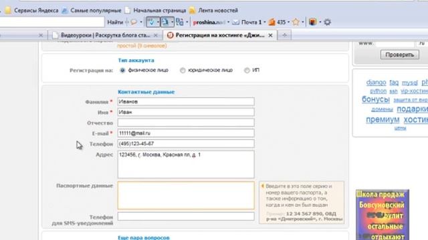Close the Видеоуроки tab

(156, 35)
